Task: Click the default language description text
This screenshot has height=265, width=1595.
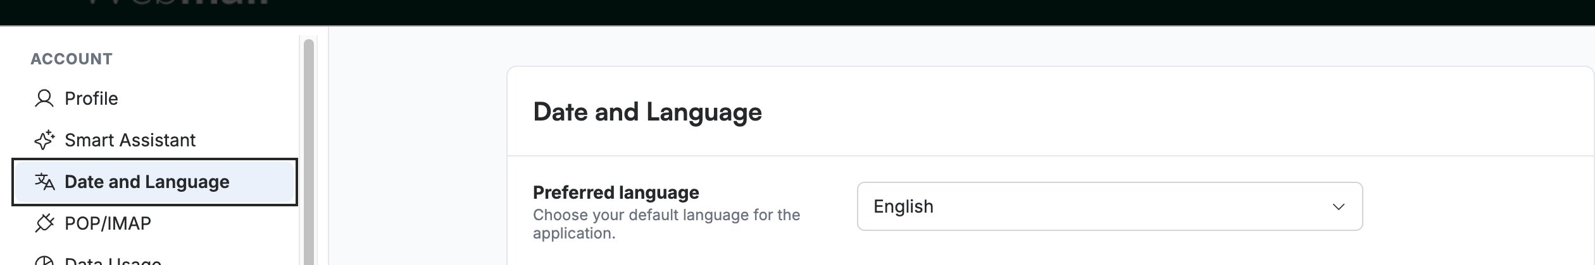Action: 666,224
